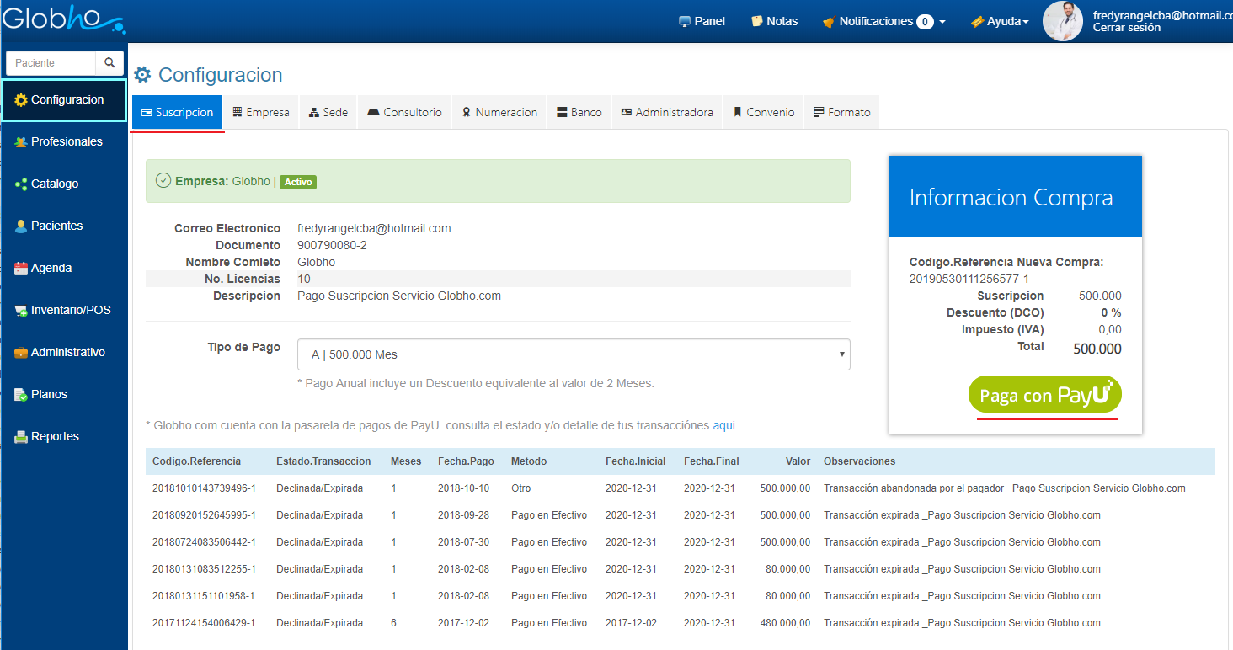
Task: Select the Administradora tab
Action: (x=666, y=112)
